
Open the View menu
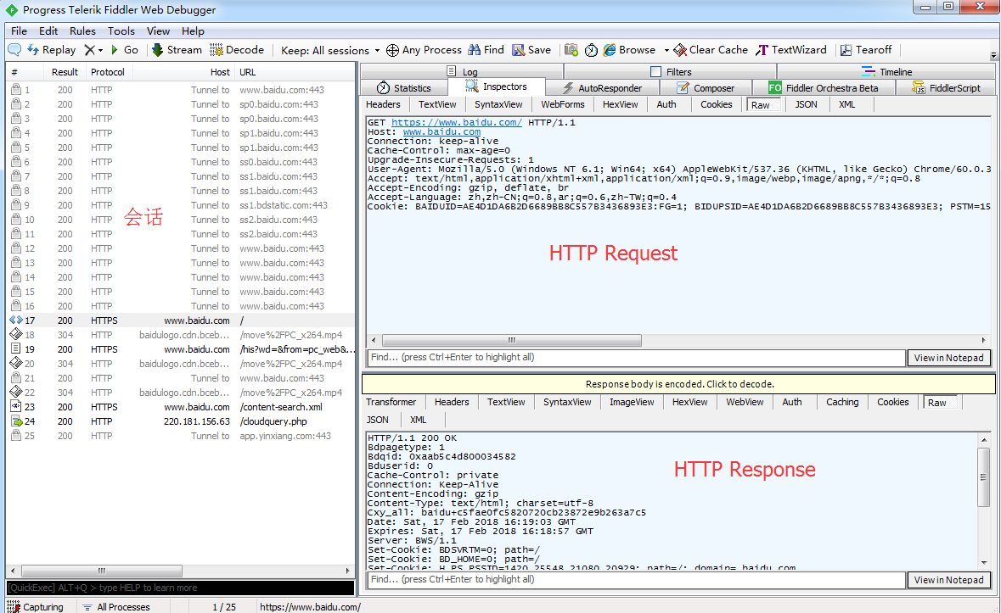click(x=158, y=31)
